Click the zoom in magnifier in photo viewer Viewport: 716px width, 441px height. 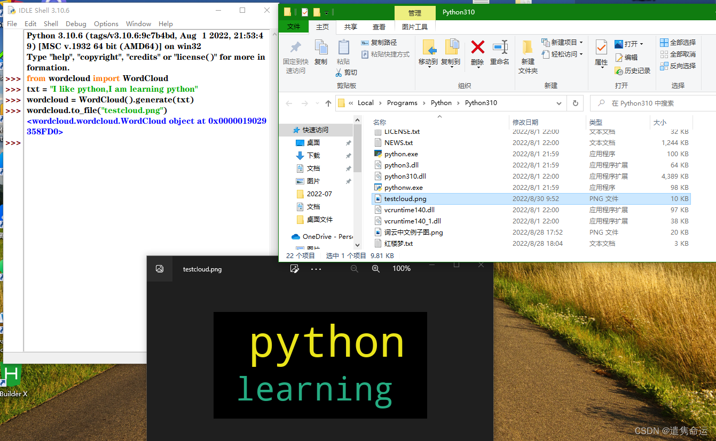(x=375, y=269)
